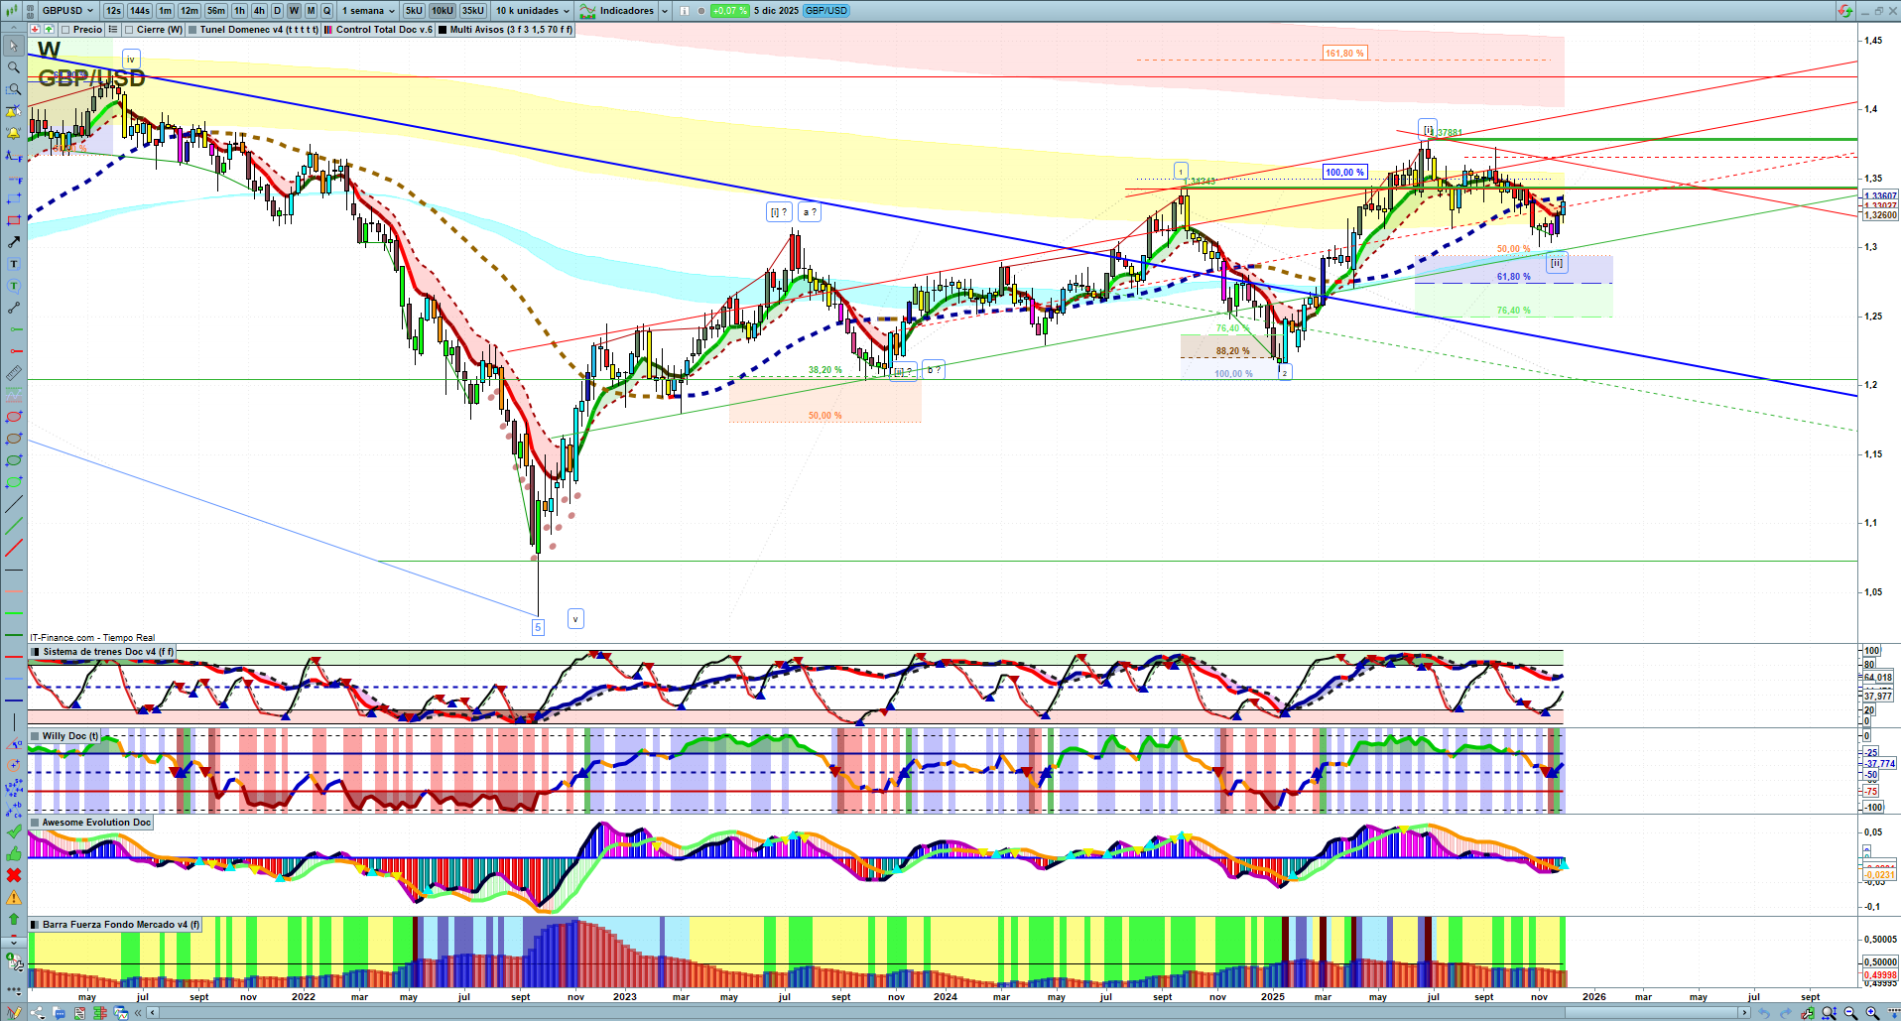The image size is (1901, 1021).
Task: Click the GBP/USD blue badge in toolbar
Action: point(826,11)
